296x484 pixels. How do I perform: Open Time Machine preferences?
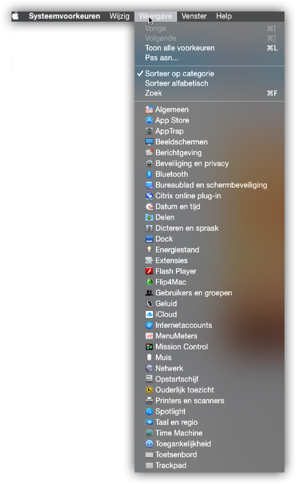[x=209, y=433]
